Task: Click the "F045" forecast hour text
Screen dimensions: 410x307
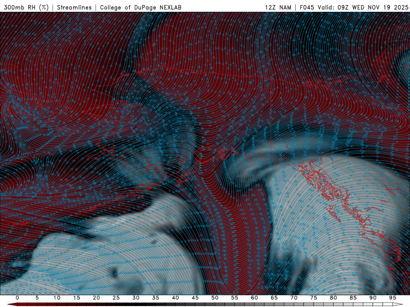Action: [x=306, y=7]
